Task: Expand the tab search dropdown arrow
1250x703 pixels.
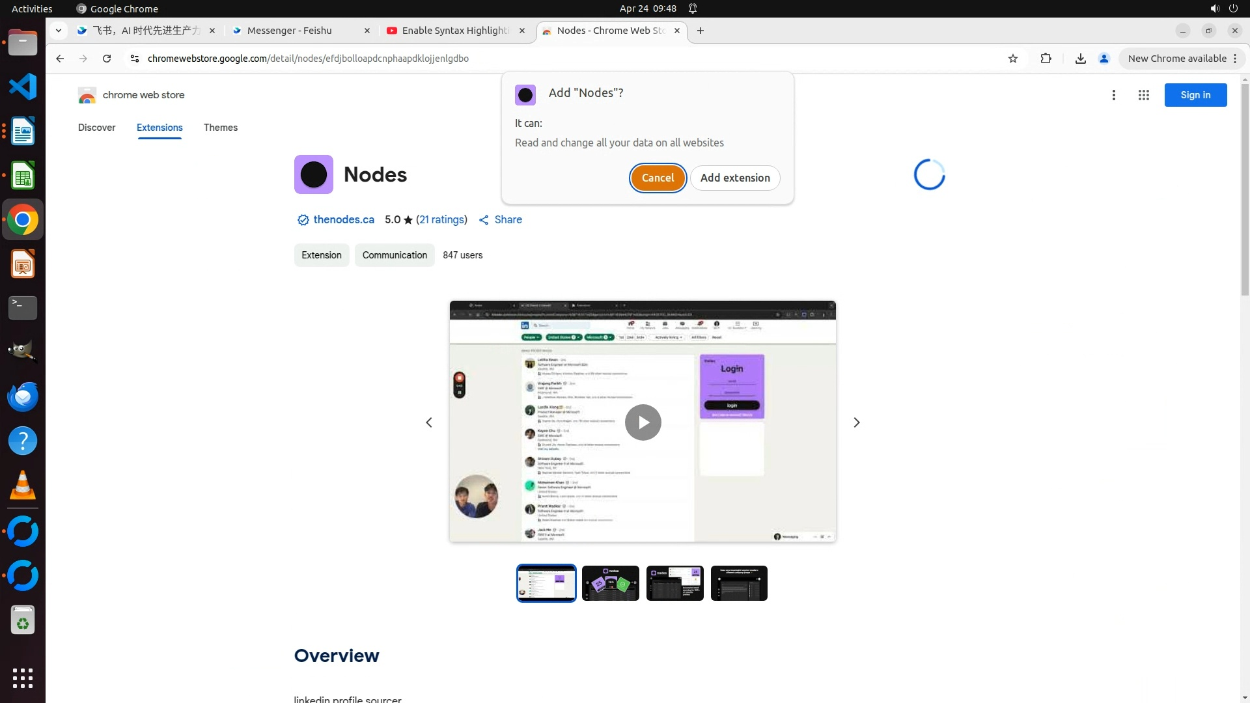Action: pyautogui.click(x=59, y=31)
